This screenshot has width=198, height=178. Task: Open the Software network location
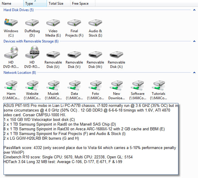[137, 85]
